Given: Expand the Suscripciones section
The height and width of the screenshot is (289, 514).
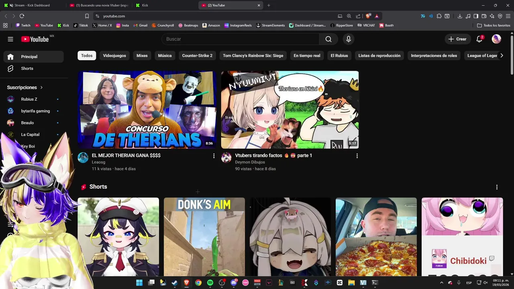Looking at the screenshot, I should (25, 88).
